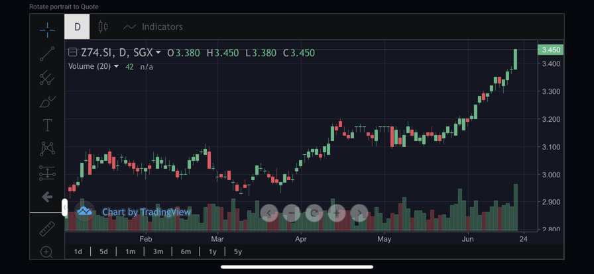Select the brush drawing tool
This screenshot has height=274, width=594.
(x=47, y=102)
